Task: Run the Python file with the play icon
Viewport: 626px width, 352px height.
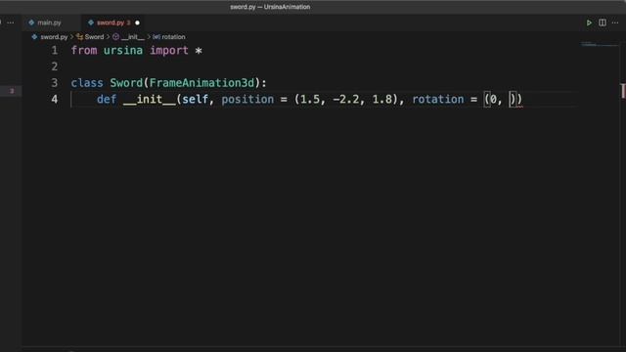Action: click(x=589, y=22)
